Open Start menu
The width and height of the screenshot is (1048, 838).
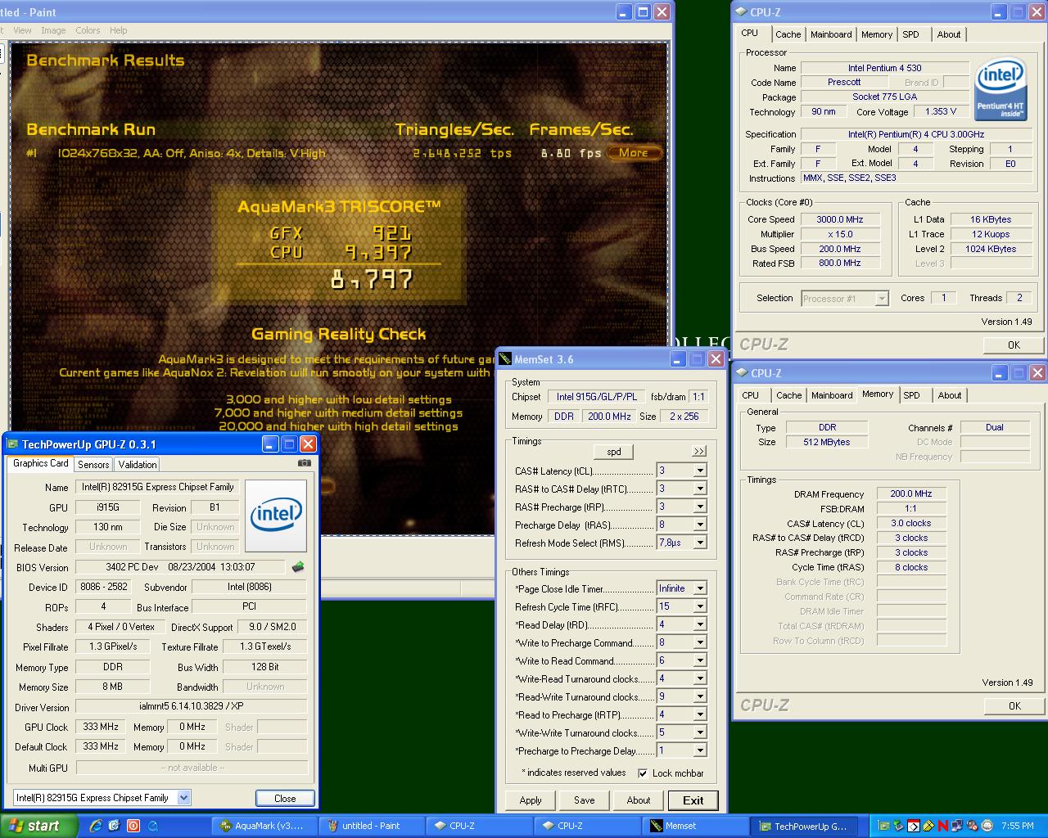[x=38, y=826]
